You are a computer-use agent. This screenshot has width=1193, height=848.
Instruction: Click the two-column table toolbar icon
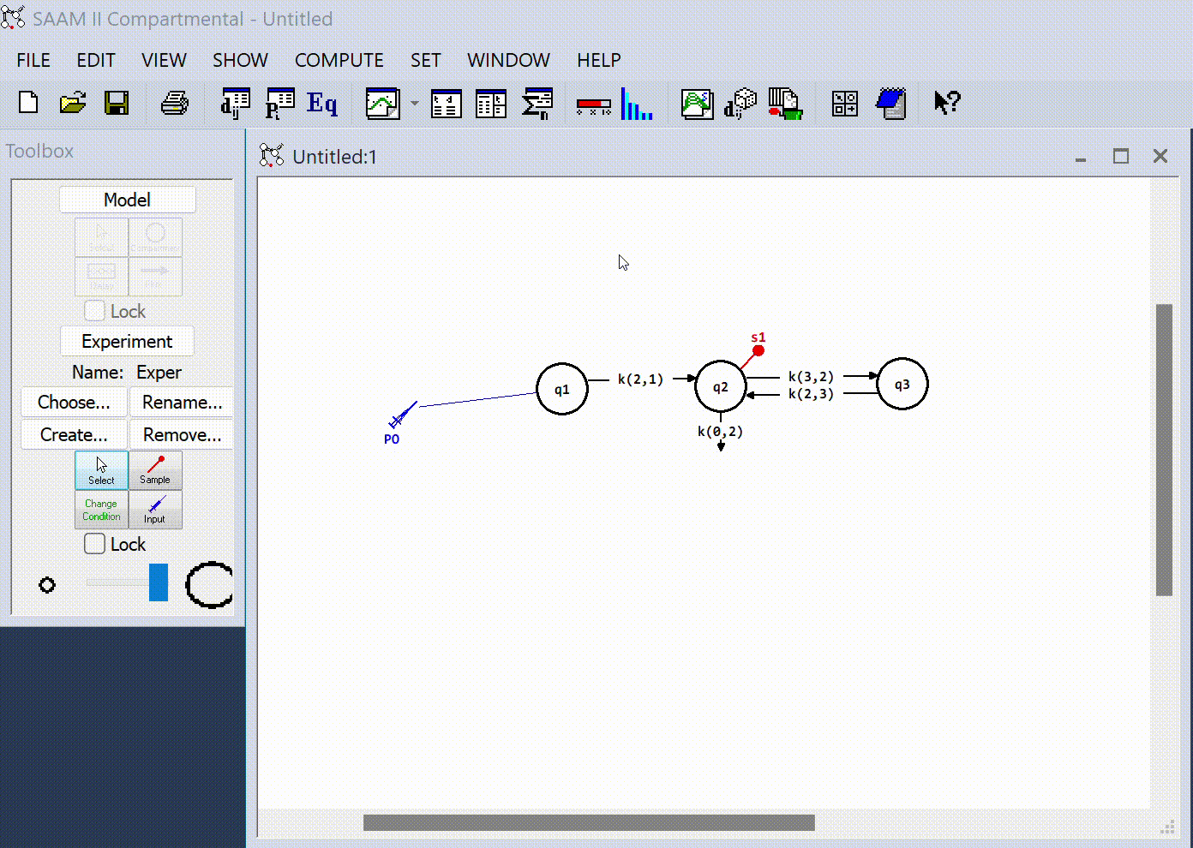click(x=491, y=104)
